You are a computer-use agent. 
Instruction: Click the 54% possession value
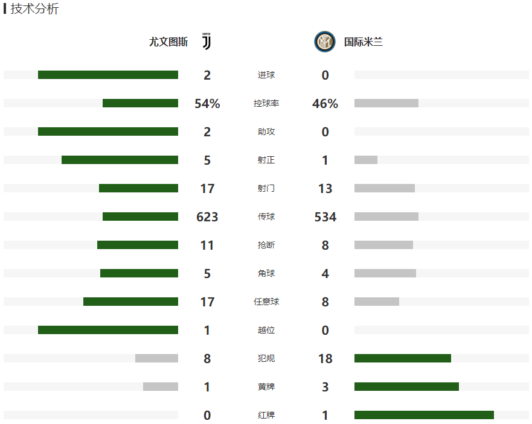point(207,103)
